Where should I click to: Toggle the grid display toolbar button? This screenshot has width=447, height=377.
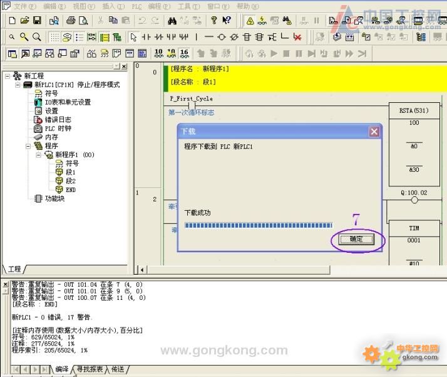[x=54, y=37]
